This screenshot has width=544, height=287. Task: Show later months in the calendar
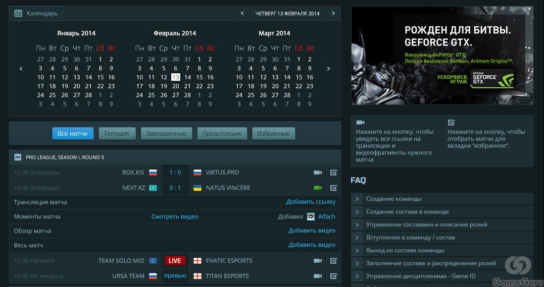point(328,68)
